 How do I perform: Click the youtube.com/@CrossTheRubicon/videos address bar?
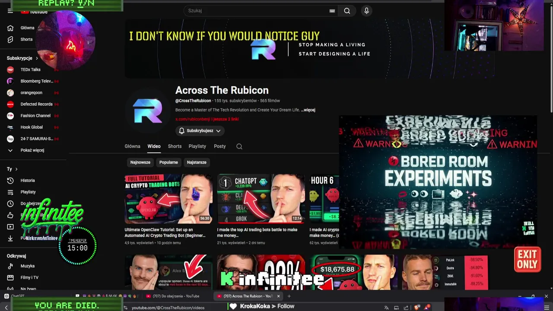coord(168,308)
